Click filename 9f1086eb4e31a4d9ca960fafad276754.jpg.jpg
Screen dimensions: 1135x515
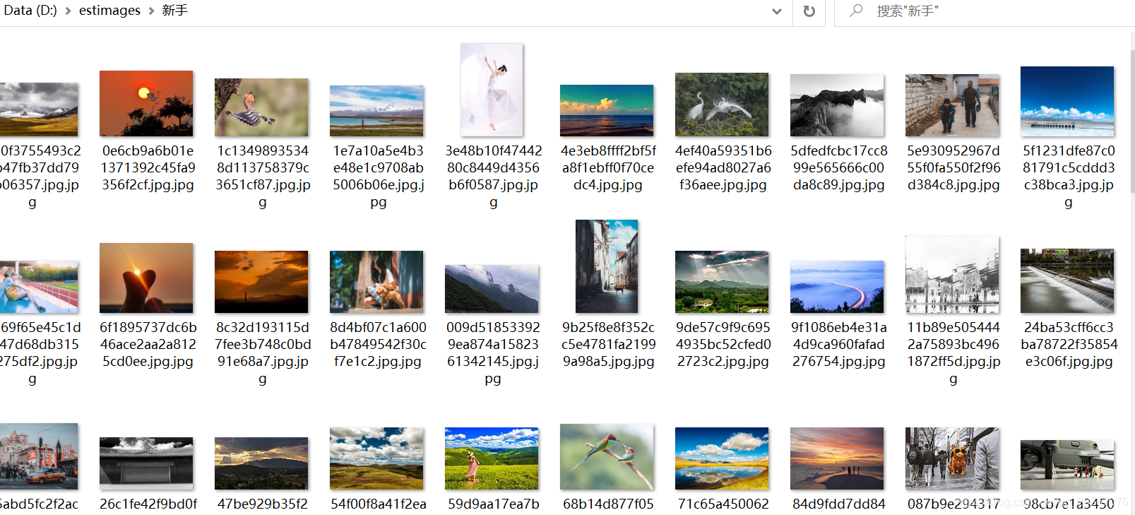(x=838, y=344)
